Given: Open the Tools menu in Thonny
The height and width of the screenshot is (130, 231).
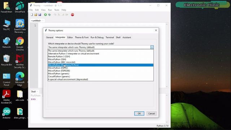Looking at the screenshot, I should click(x=57, y=10).
